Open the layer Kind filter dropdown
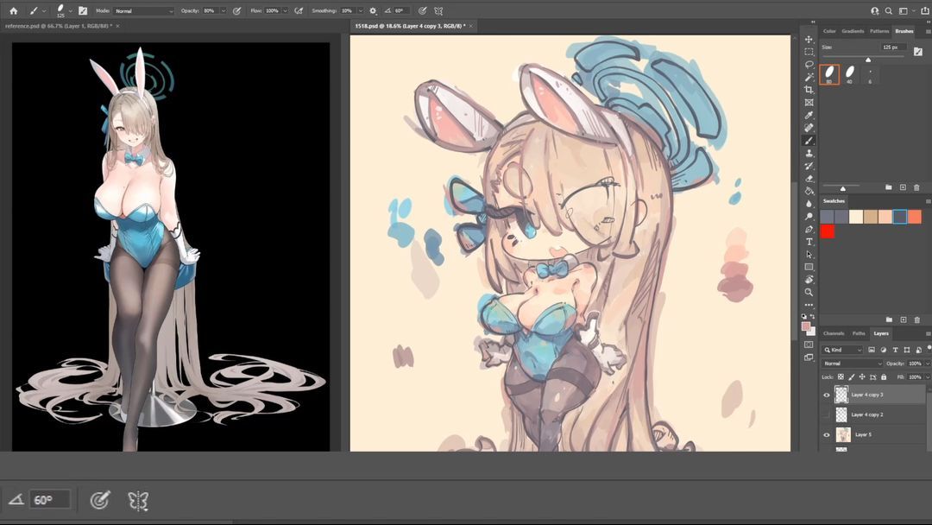Screen dimensions: 932x525 coord(842,350)
